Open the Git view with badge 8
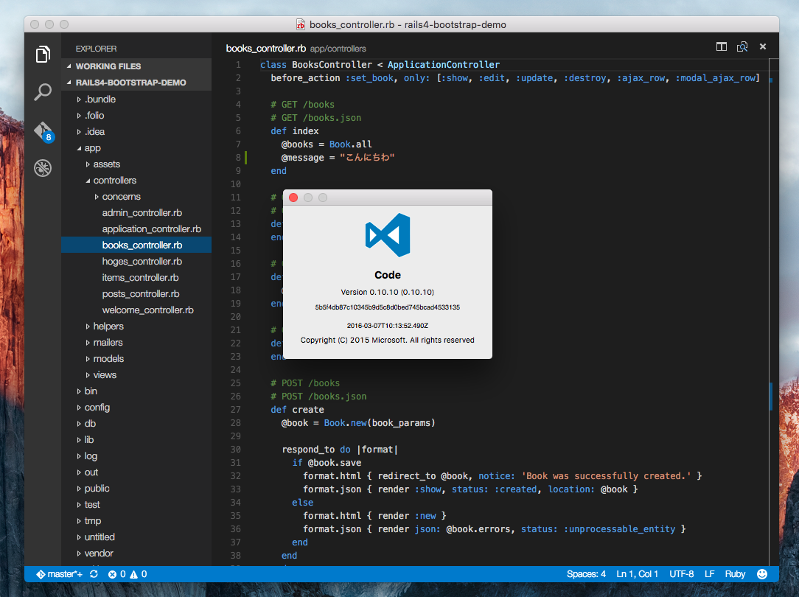 (x=43, y=131)
